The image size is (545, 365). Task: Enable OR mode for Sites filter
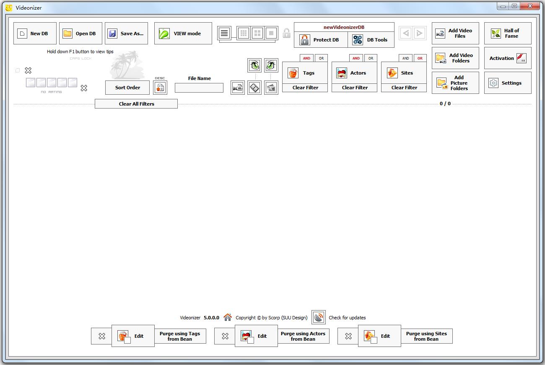point(420,58)
